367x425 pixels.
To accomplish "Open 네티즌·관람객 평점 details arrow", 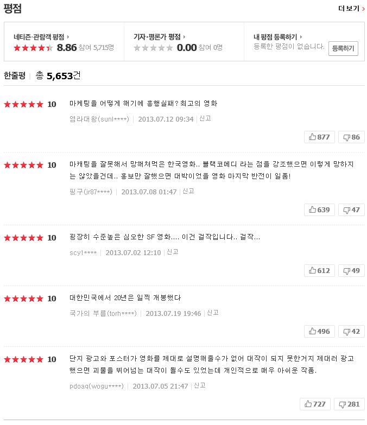I will click(67, 37).
